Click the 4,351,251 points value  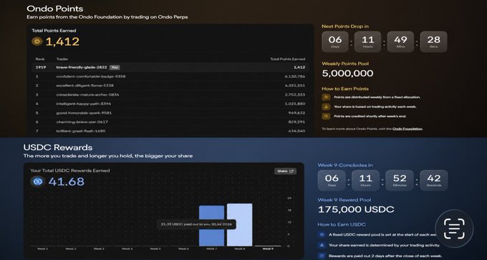(295, 86)
